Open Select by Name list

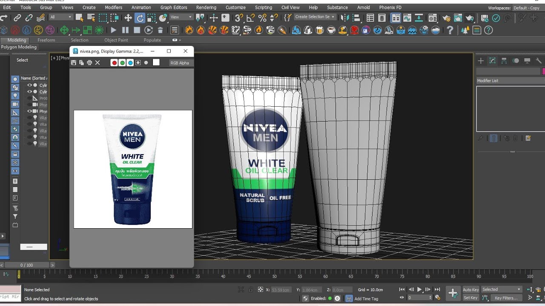coord(91,18)
